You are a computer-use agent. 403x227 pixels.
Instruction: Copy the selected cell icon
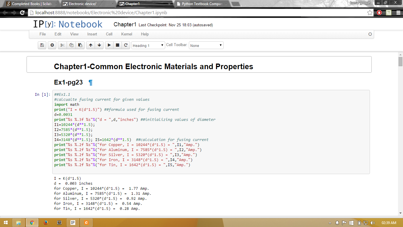click(x=71, y=45)
